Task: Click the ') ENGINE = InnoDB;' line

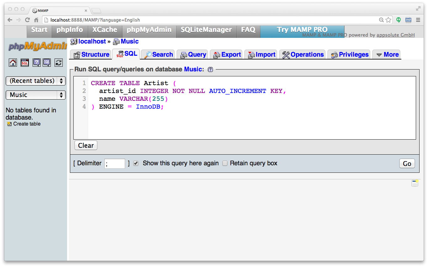Action: [x=127, y=107]
